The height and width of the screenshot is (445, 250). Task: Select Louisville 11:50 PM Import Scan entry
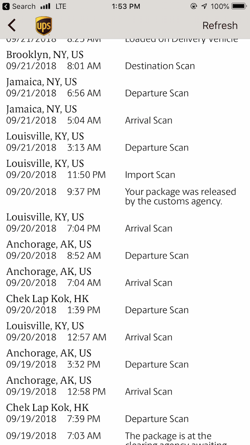pos(125,169)
